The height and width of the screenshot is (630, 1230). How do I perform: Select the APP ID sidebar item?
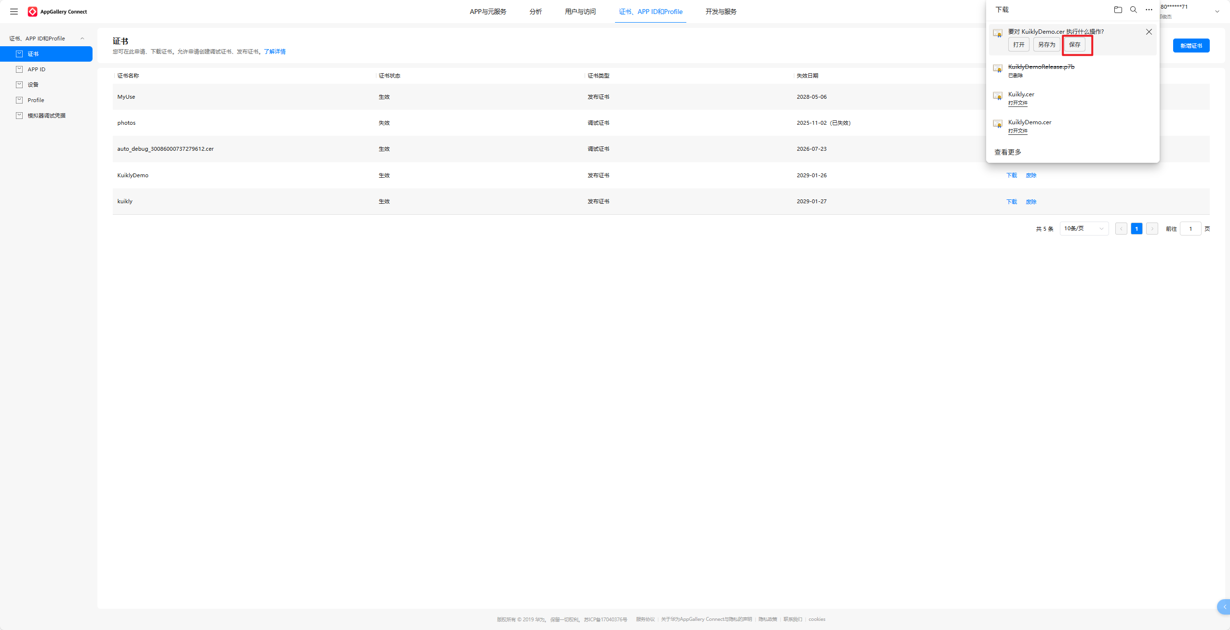(x=36, y=69)
